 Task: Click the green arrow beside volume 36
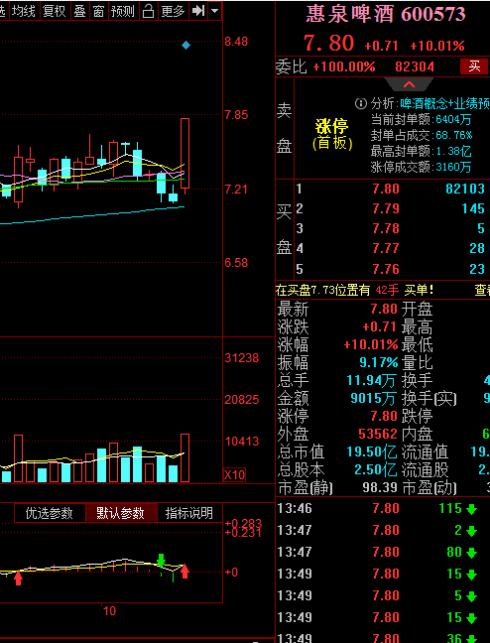[x=472, y=638]
